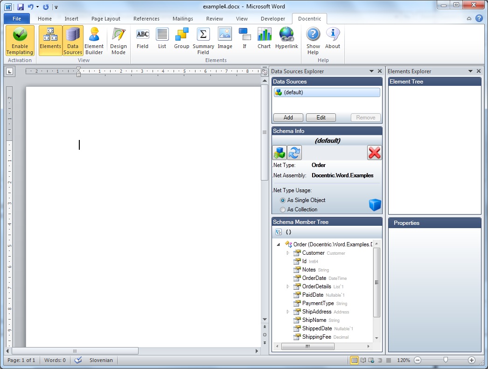Screen dimensions: 488x369
Task: Toggle Design Mode
Action: click(119, 41)
